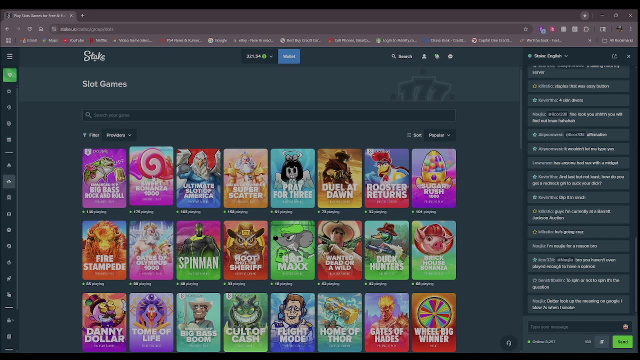Toggle the chat bubble icon
640x360 pixels.
450,56
